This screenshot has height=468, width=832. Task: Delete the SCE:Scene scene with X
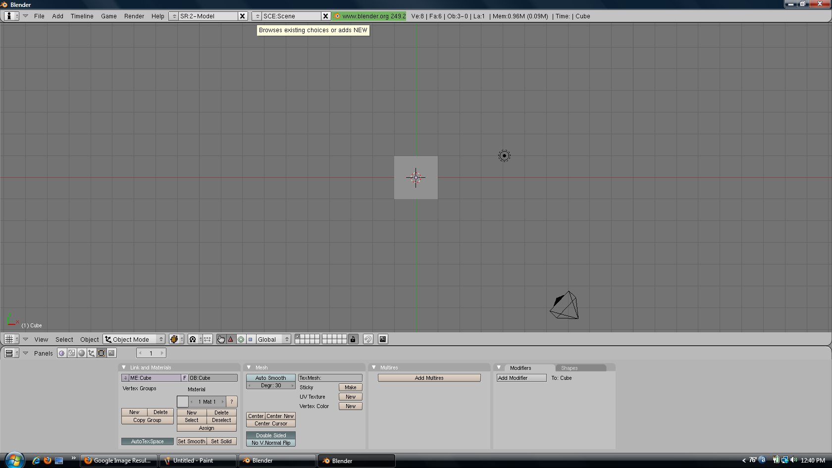(x=325, y=16)
